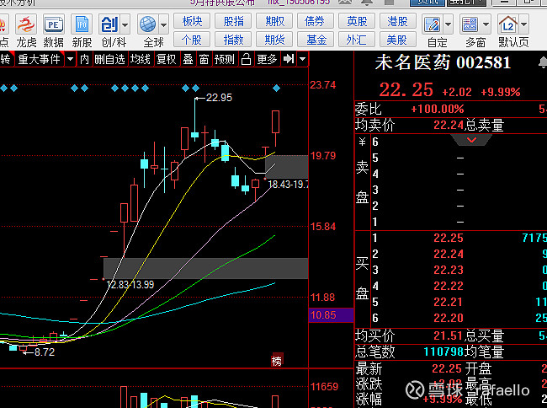Click the 委比 +100.00% value
Image resolution: width=547 pixels, height=408 pixels.
[x=438, y=109]
